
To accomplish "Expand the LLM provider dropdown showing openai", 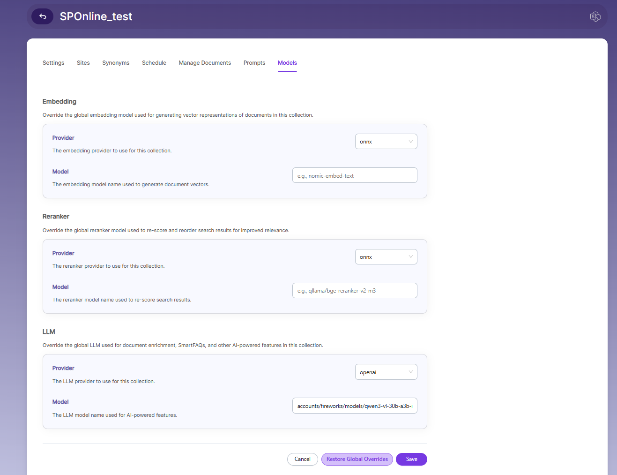I will point(386,372).
